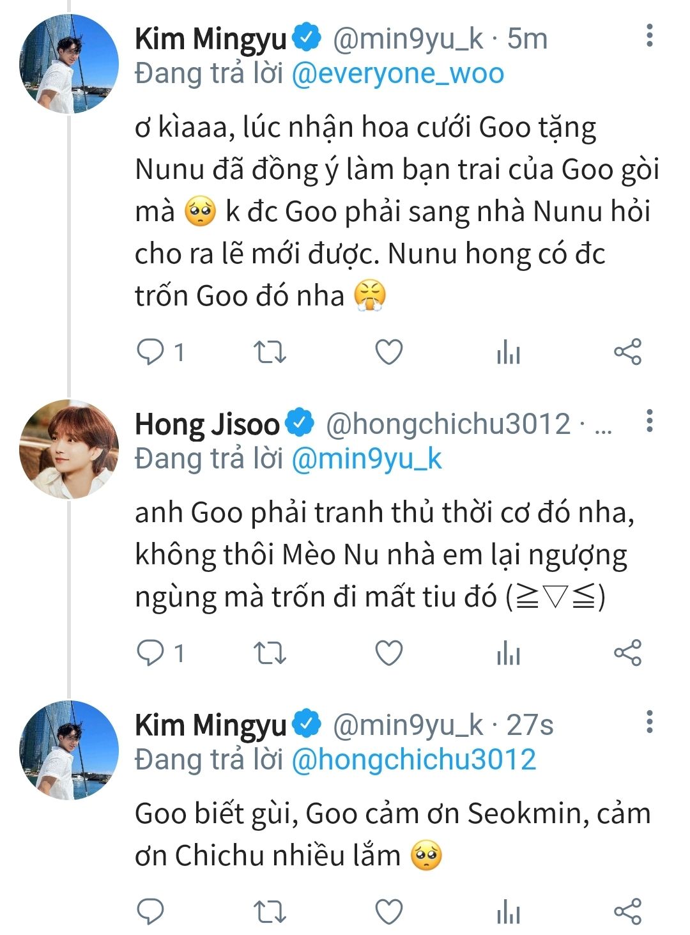
Task: Open the @everyone_woo mention link
Action: point(397,74)
